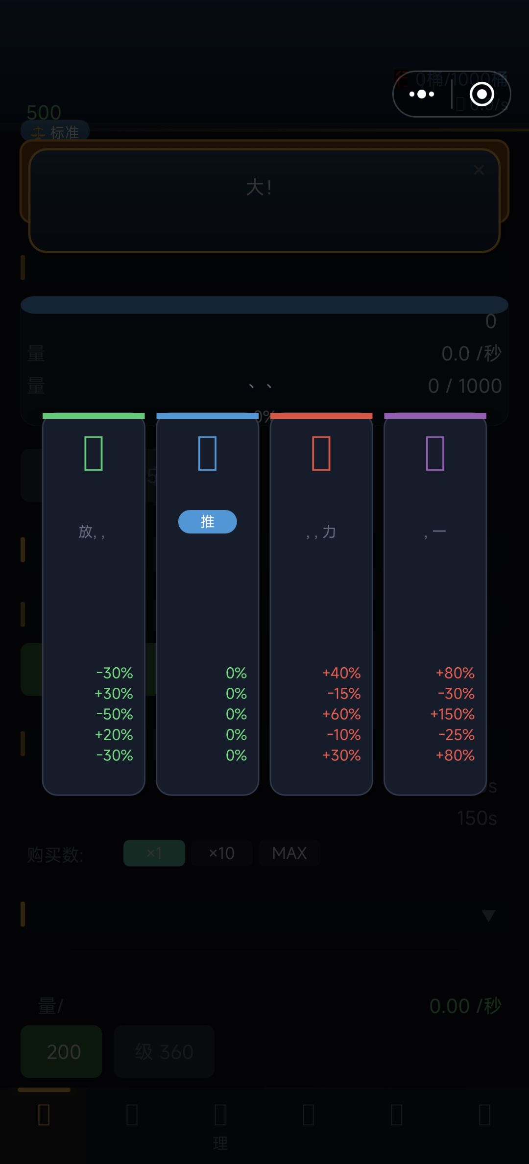This screenshot has height=1164, width=529.
Task: Click the blue progress bar above the stats
Action: 264,305
